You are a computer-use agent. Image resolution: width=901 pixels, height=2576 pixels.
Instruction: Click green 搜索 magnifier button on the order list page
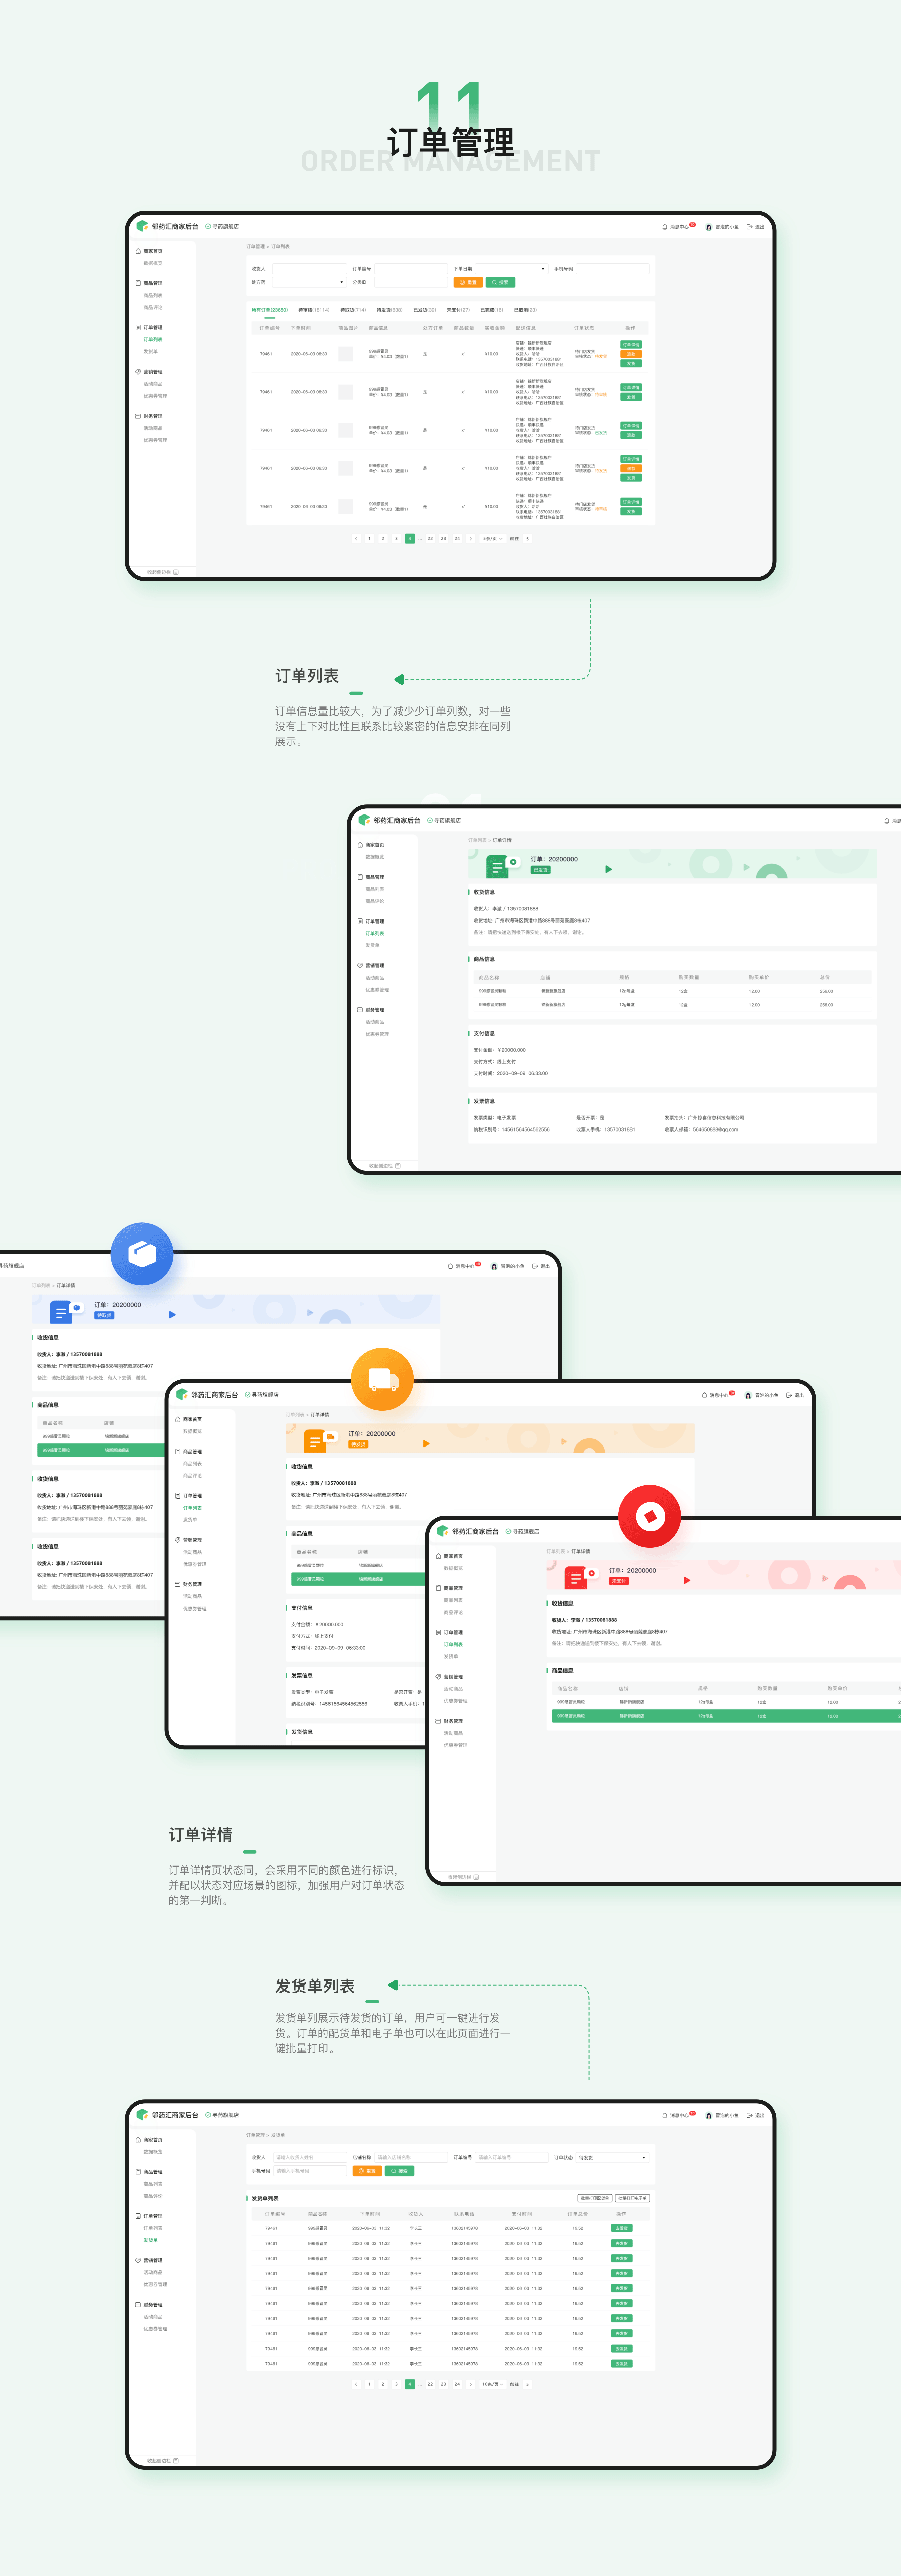(x=500, y=282)
